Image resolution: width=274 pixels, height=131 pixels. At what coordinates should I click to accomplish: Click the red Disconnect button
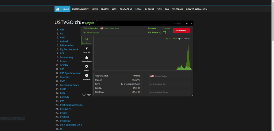pyautogui.click(x=182, y=30)
